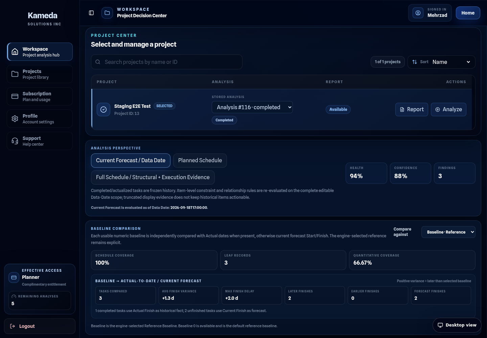Click the workspace folder icon in header
Screen dimensions: 487x338
click(x=107, y=13)
